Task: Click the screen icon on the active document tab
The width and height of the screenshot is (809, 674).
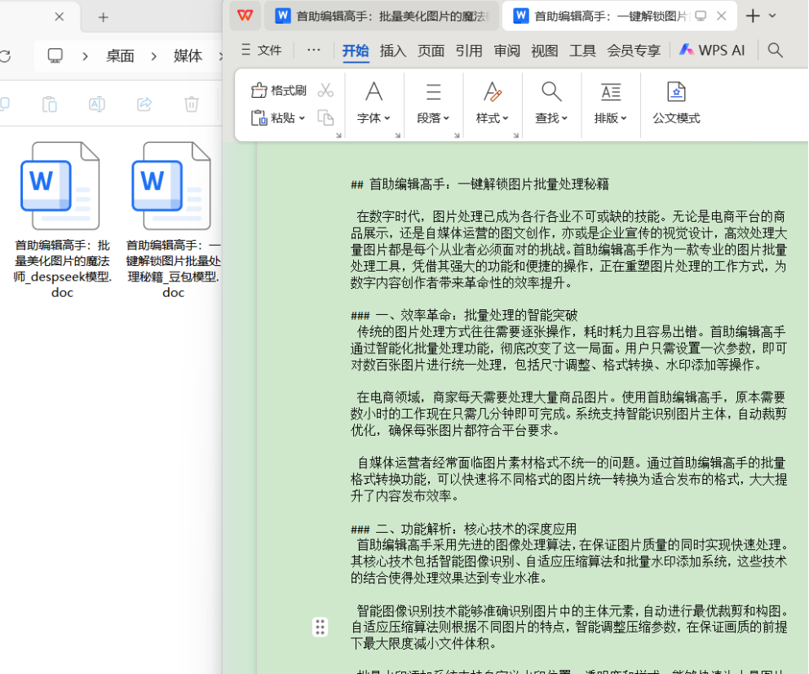Action: pyautogui.click(x=701, y=16)
